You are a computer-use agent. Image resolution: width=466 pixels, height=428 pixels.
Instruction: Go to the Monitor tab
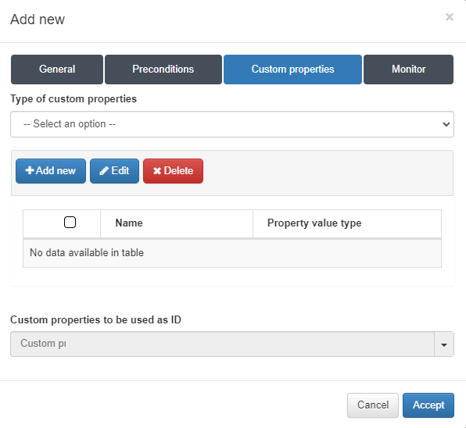click(408, 70)
